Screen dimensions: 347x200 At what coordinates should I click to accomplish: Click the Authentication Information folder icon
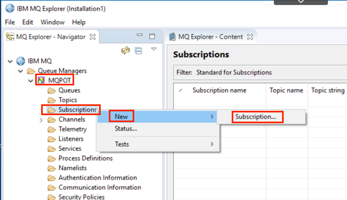(51, 178)
